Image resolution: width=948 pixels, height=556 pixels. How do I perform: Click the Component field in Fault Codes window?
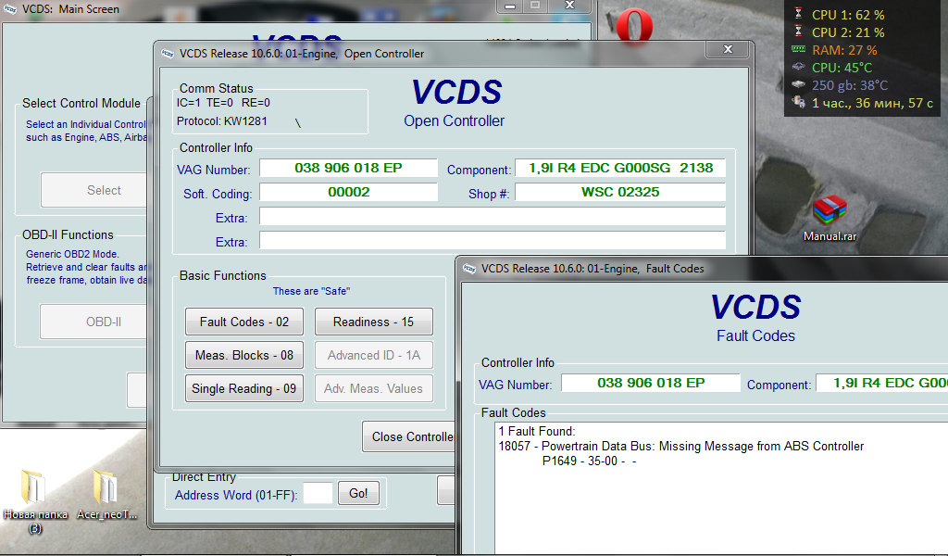[x=882, y=383]
